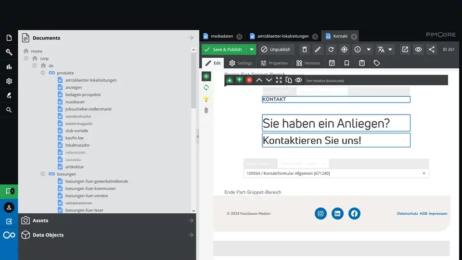
Task: Copy the Part Headline block
Action: [x=289, y=80]
